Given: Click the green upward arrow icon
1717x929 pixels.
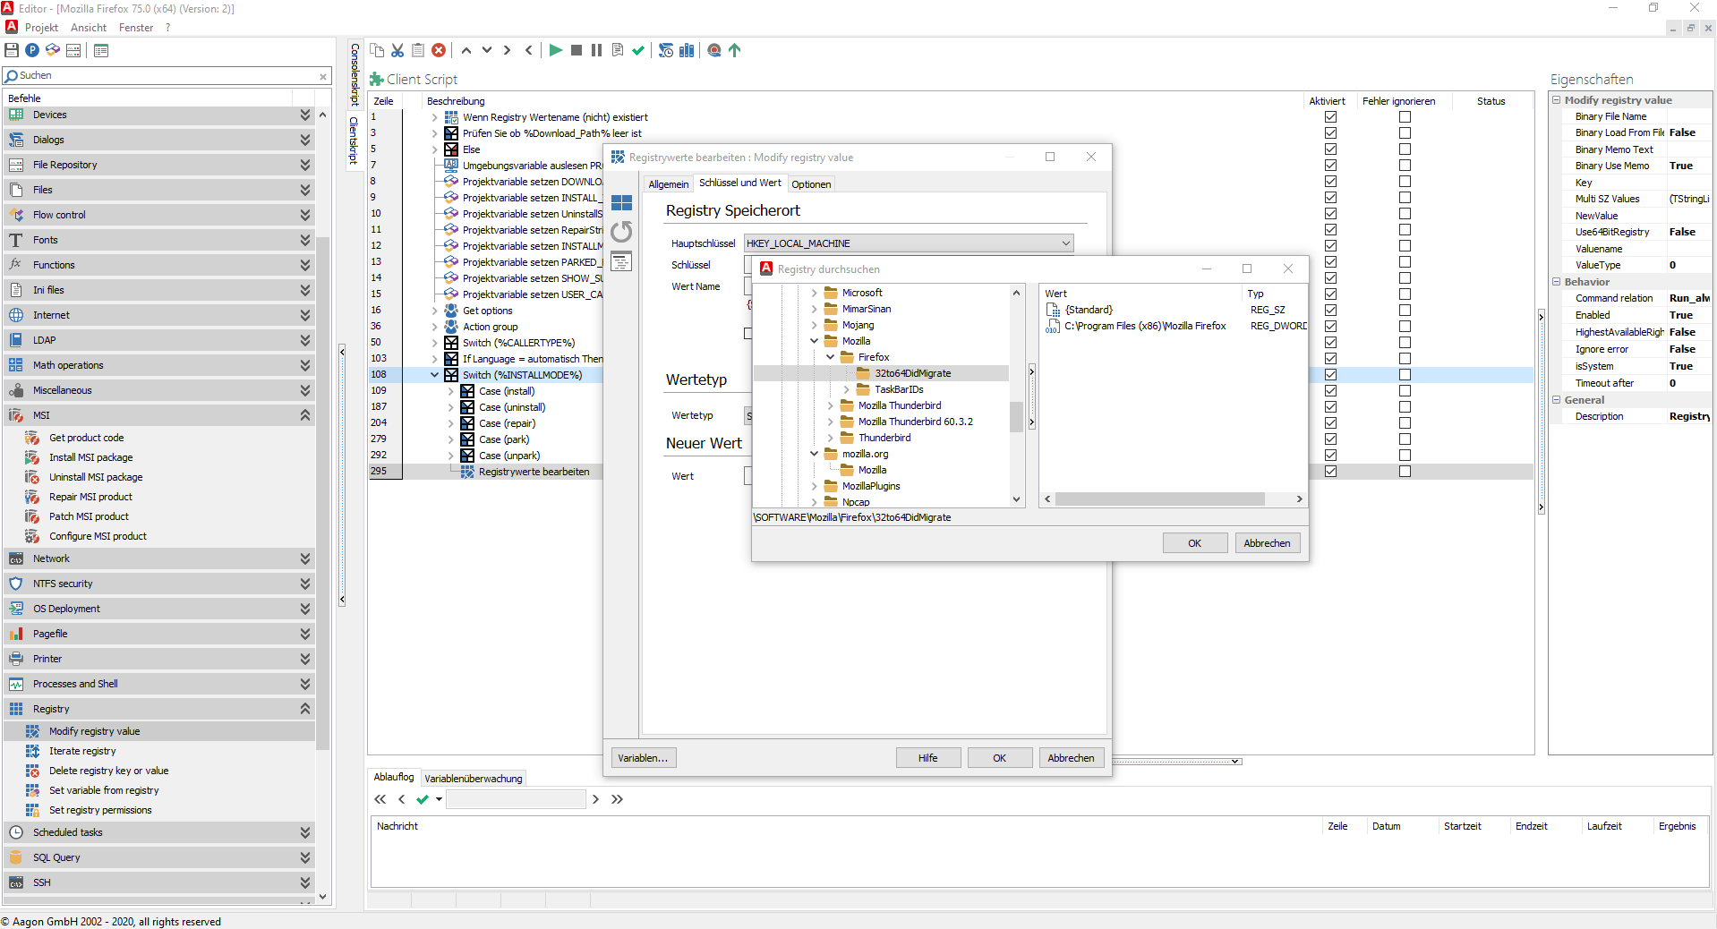Looking at the screenshot, I should pyautogui.click(x=735, y=50).
